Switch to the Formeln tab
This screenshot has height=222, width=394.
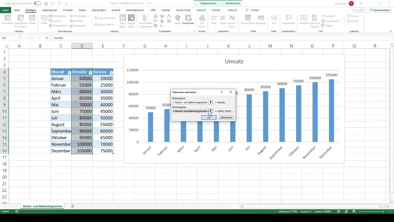point(68,10)
